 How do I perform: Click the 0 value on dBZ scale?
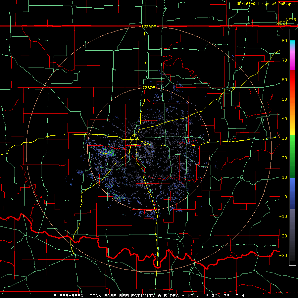click(x=286, y=197)
